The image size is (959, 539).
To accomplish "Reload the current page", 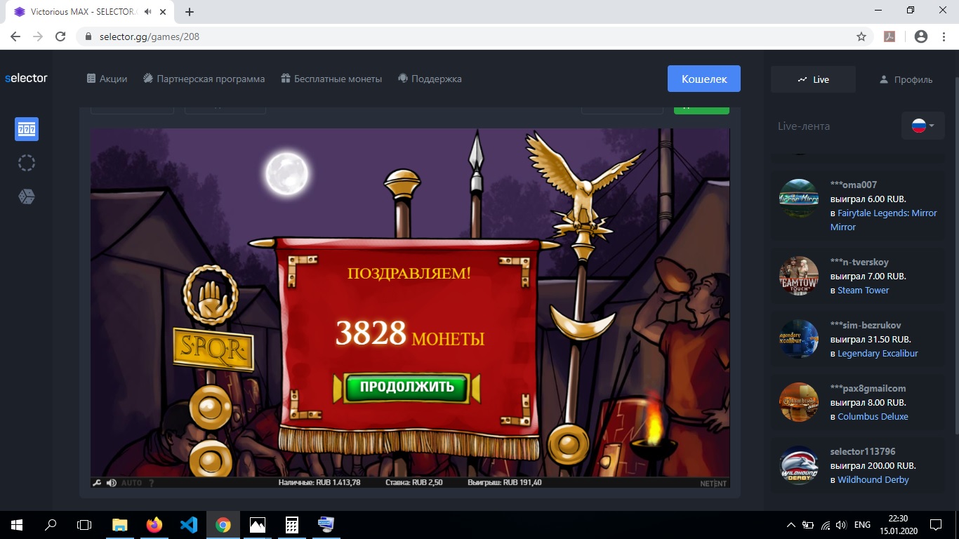I will click(x=60, y=36).
